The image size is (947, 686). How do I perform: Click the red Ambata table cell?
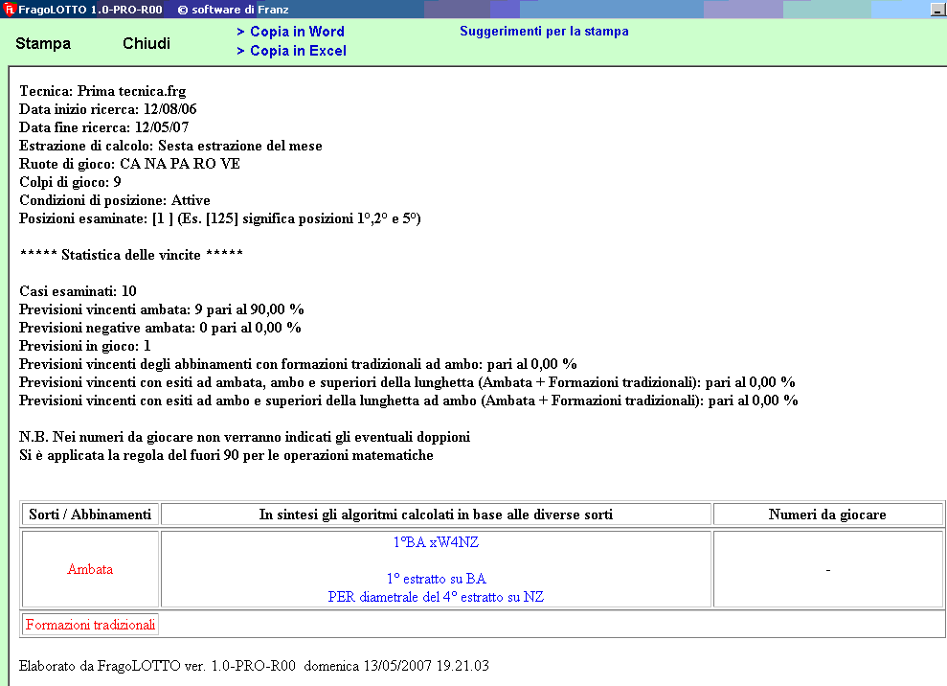pos(90,569)
